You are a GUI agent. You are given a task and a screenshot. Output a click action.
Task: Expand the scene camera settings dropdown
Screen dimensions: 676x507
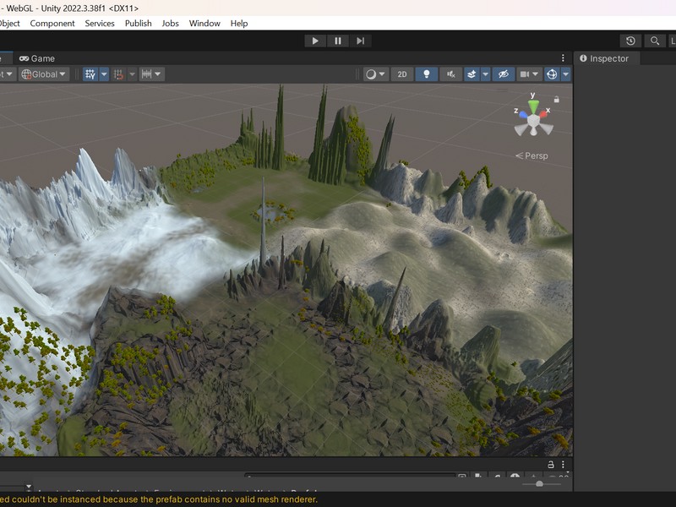coord(530,74)
